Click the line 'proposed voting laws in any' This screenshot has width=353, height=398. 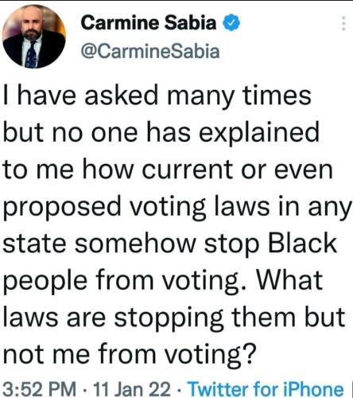[177, 208]
